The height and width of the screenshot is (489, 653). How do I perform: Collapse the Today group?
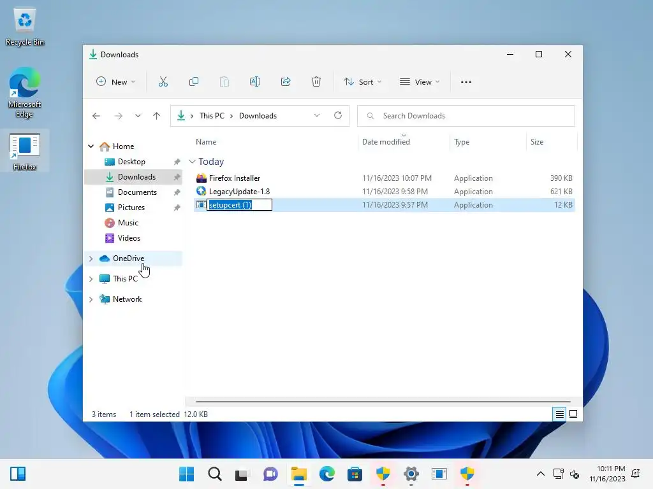click(192, 161)
